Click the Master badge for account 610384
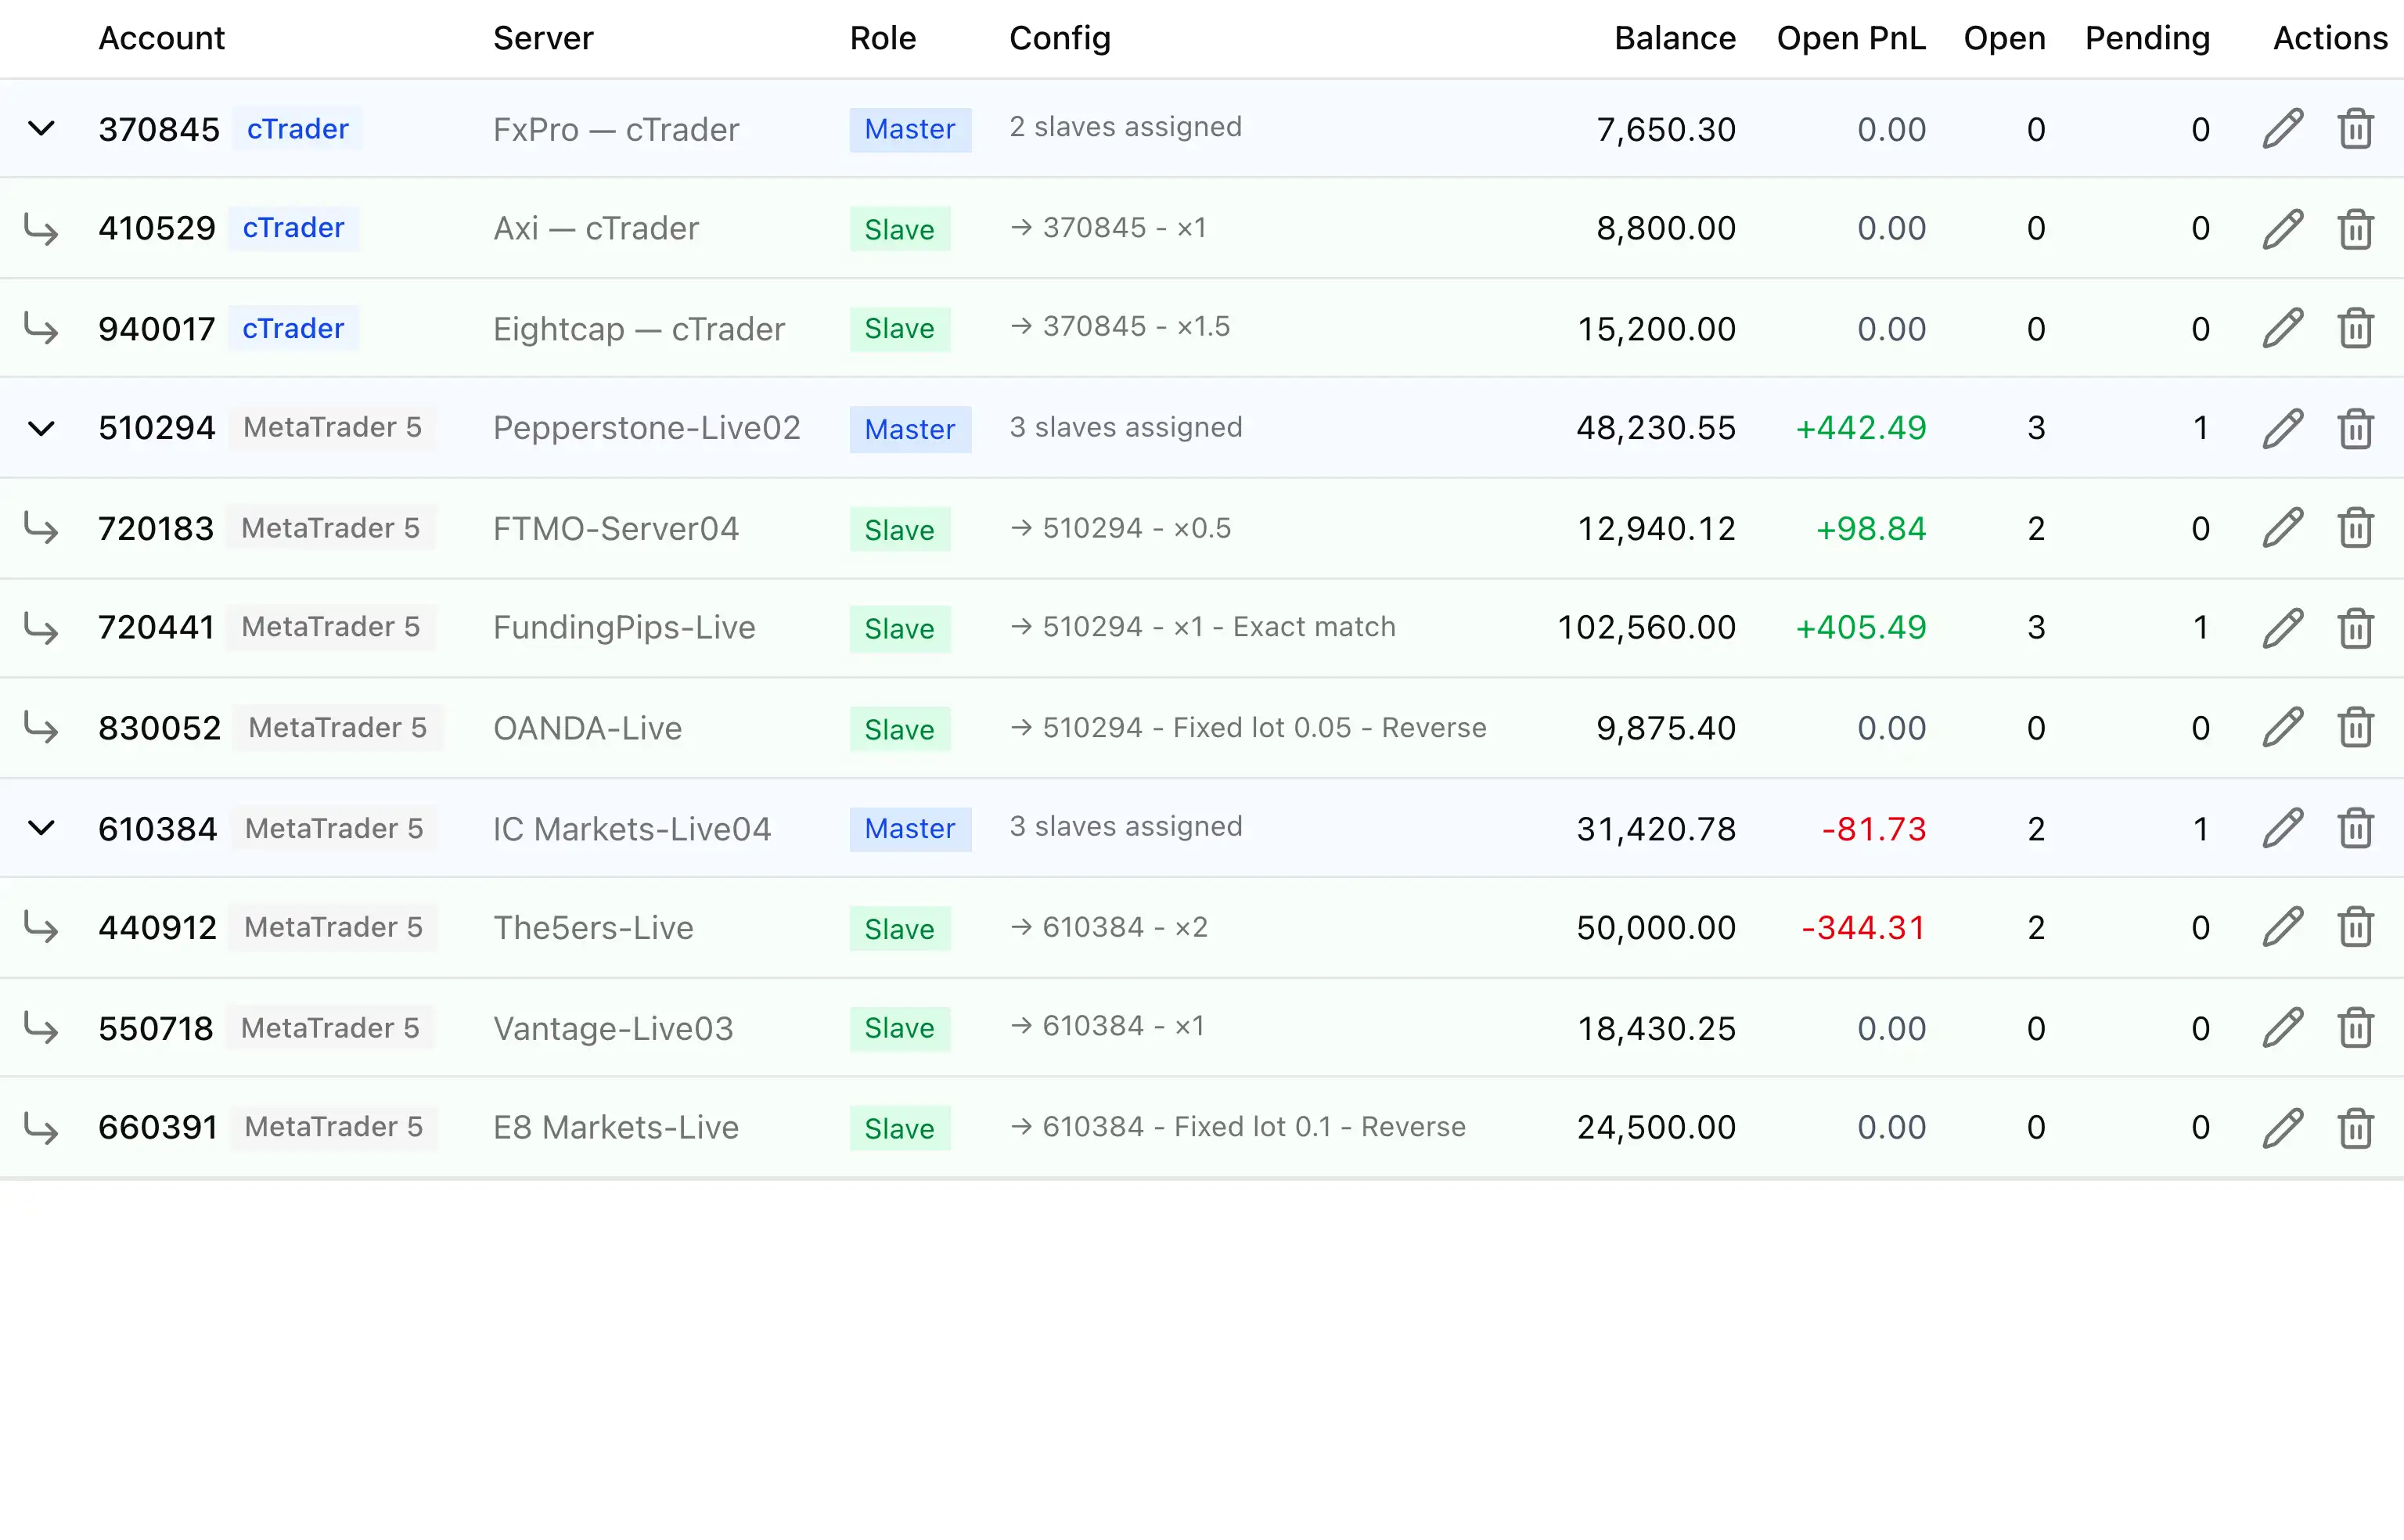The width and height of the screenshot is (2404, 1540). [x=910, y=829]
